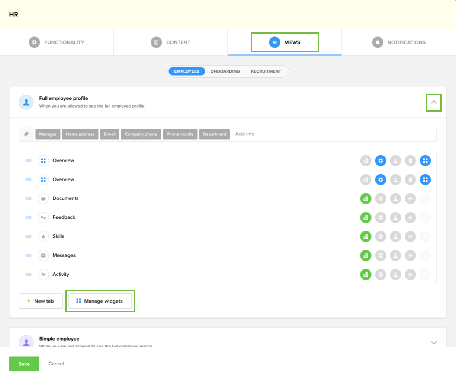Toggle the hidden eye icon in the Feedback row
The image size is (456, 380).
[x=410, y=218]
